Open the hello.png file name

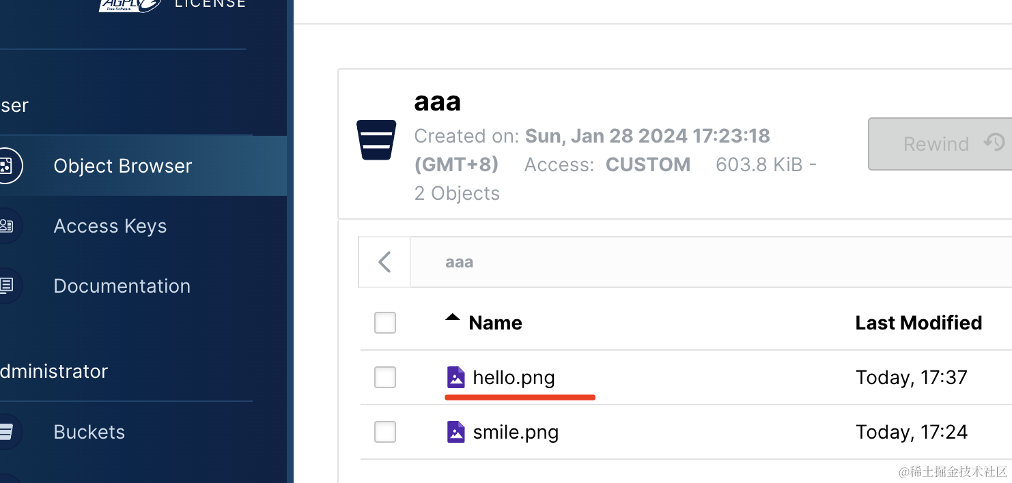pos(514,377)
